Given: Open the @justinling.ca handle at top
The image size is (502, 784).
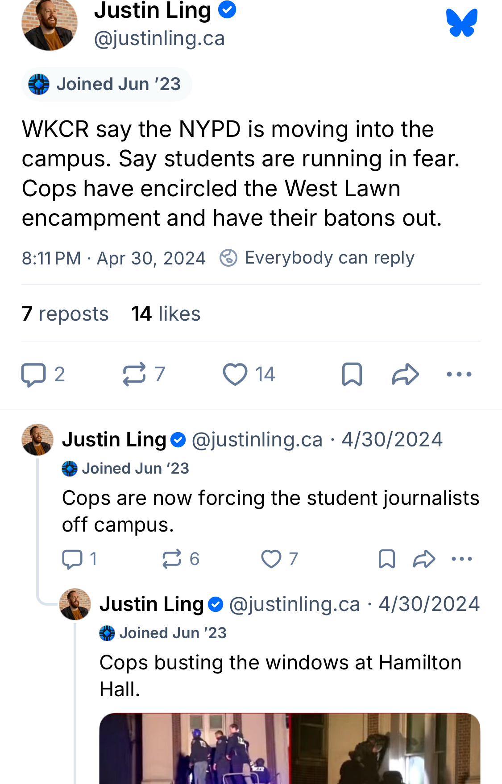Looking at the screenshot, I should [159, 38].
